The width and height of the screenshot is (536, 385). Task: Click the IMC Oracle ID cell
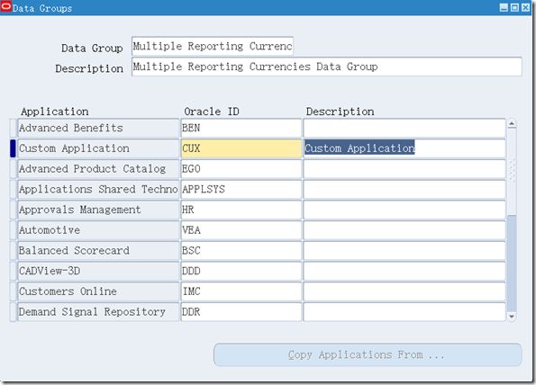pos(241,291)
